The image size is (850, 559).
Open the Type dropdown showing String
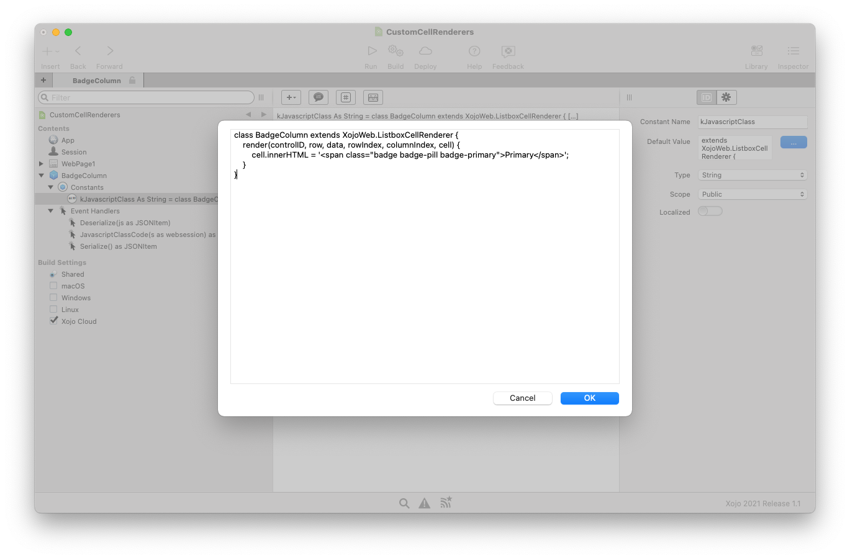click(x=752, y=174)
